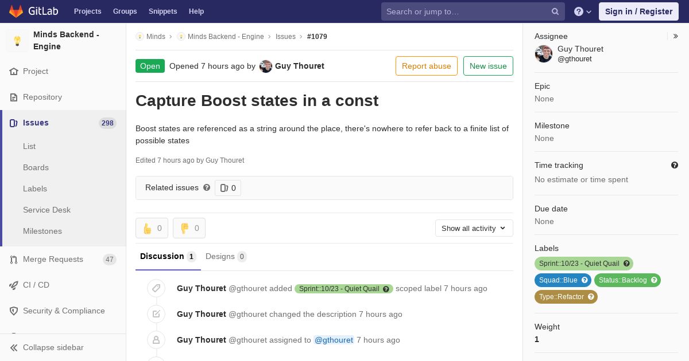Screen dimensions: 689x361
Task: Open the Show all activity dropdown
Action: pos(474,228)
